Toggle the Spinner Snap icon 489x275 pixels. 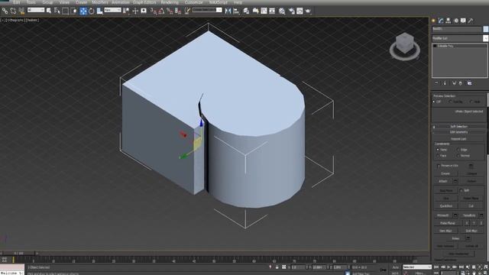178,11
